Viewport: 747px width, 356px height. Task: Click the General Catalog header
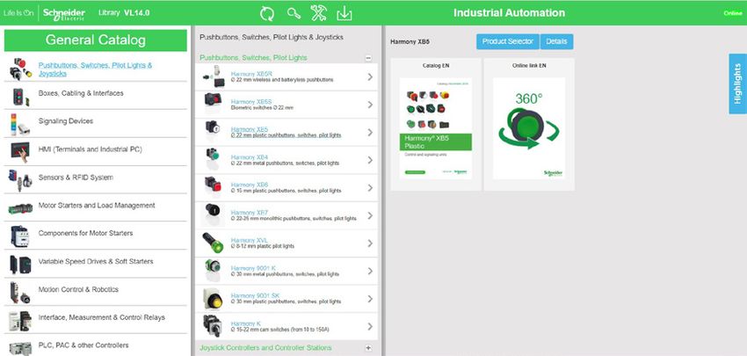coord(96,40)
